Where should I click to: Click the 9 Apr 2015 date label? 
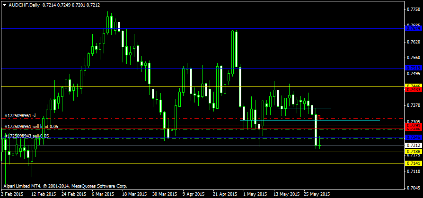[194, 194]
